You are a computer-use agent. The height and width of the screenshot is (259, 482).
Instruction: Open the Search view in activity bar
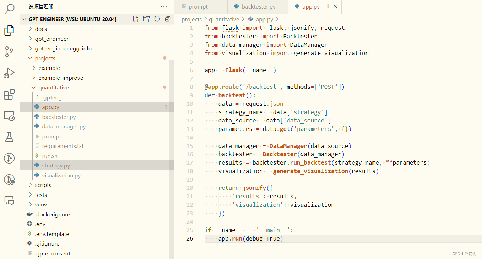coord(9,9)
